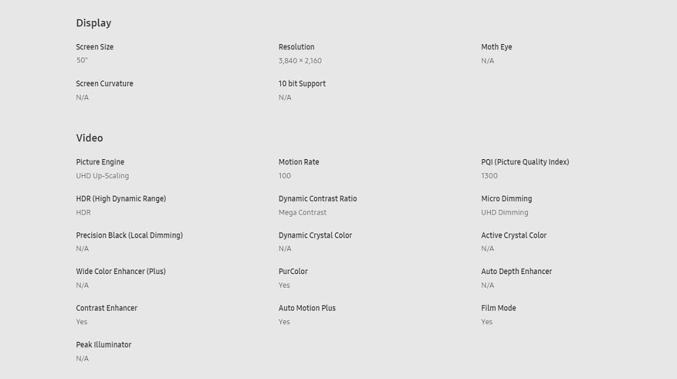
Task: Select the PurColor spec label
Action: pyautogui.click(x=293, y=271)
